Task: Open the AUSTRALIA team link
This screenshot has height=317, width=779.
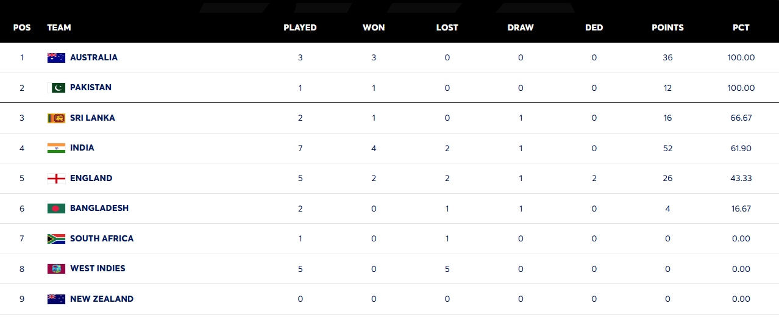Action: [x=94, y=57]
